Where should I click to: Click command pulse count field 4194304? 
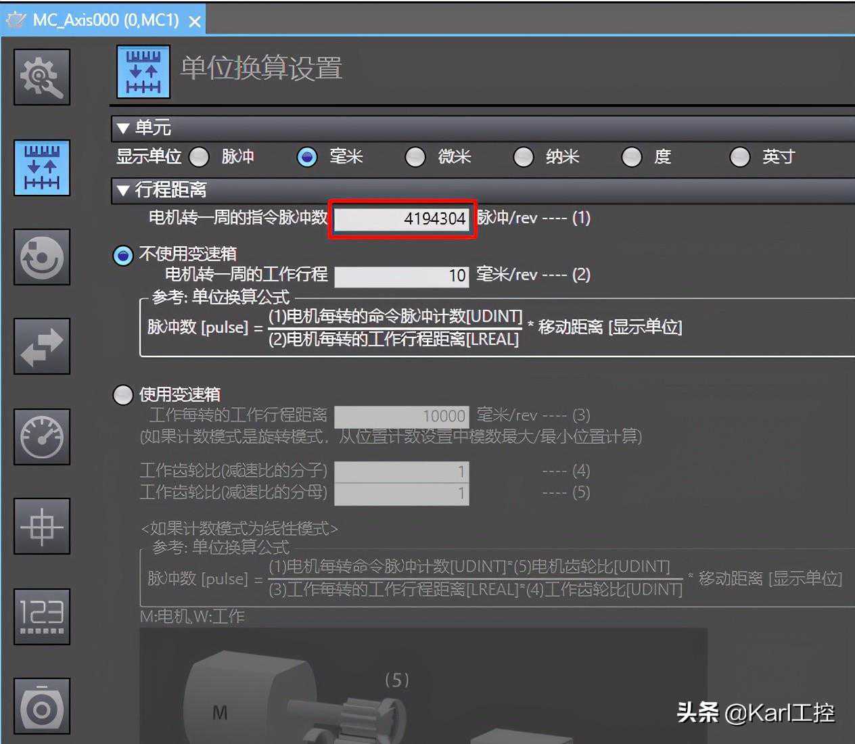click(402, 219)
